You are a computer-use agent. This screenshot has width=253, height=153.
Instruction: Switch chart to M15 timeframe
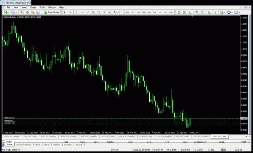pos(138,12)
